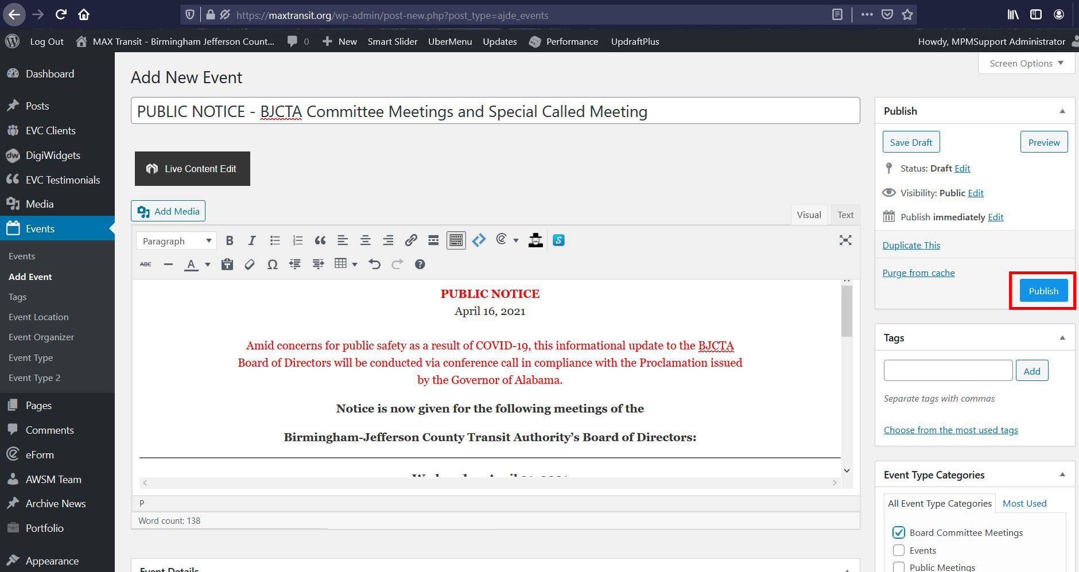
Task: Click the Tags input field
Action: tap(948, 370)
